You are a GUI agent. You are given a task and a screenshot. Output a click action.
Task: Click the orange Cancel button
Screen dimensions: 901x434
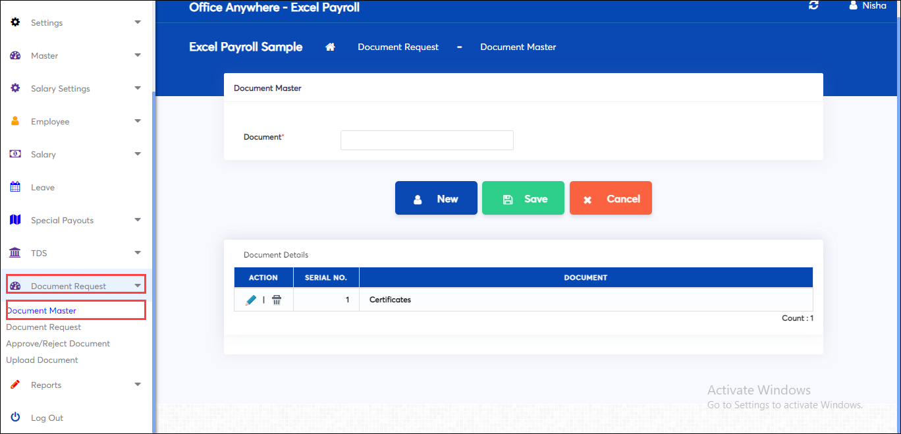(x=611, y=198)
